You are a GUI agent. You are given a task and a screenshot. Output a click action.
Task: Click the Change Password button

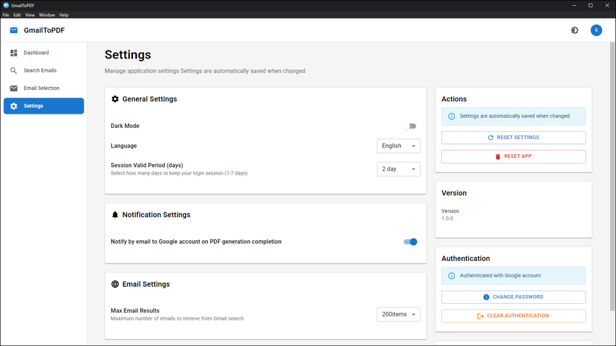513,297
